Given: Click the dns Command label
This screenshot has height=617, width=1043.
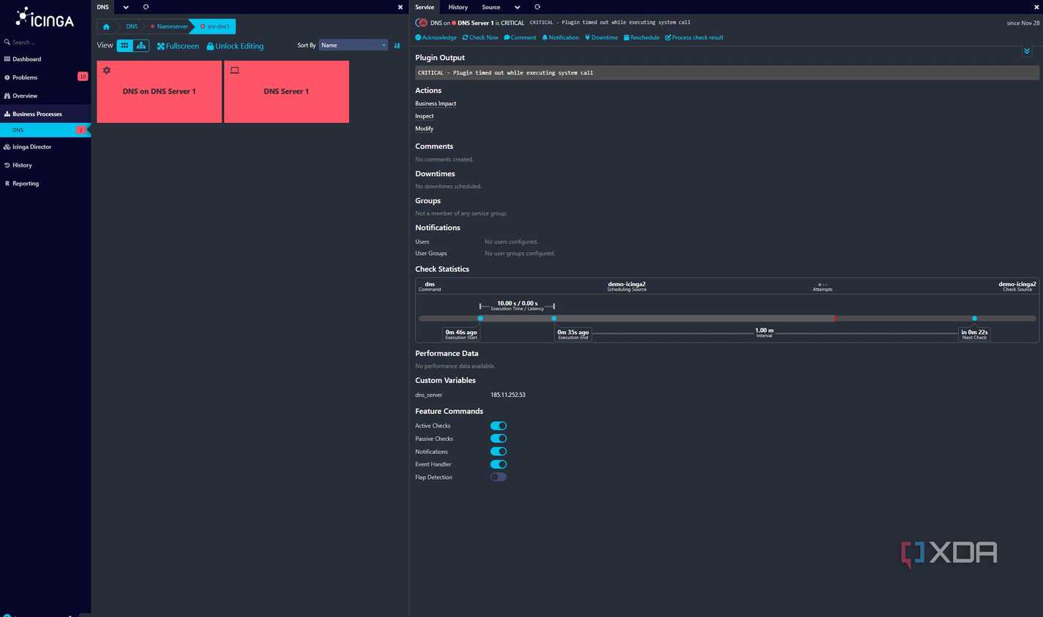Looking at the screenshot, I should coord(430,286).
